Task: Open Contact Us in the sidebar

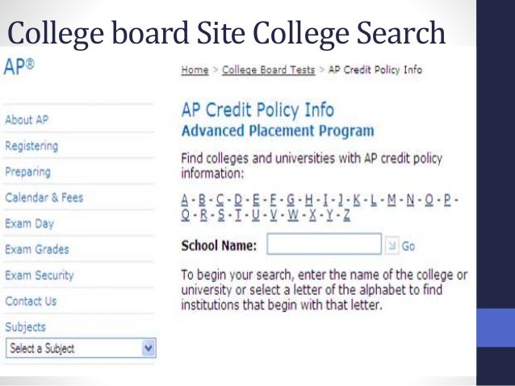Action: pyautogui.click(x=31, y=301)
